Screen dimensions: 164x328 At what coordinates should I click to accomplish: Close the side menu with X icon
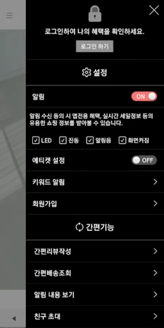pyautogui.click(x=154, y=10)
